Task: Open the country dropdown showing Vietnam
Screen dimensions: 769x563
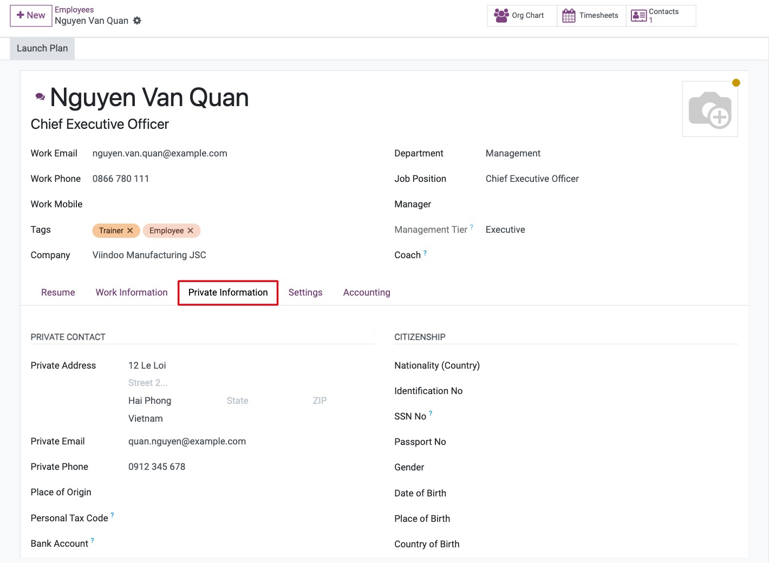Action: click(x=251, y=419)
